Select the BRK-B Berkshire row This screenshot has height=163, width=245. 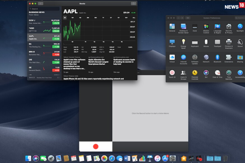44,53
